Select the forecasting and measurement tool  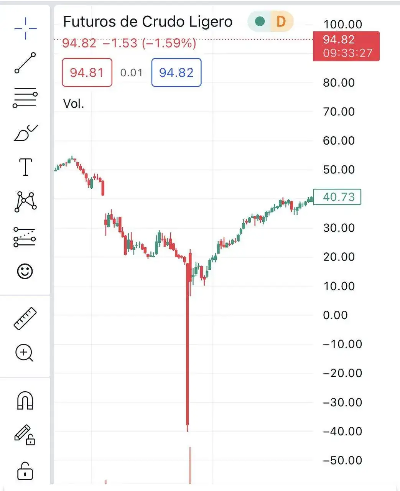pos(25,237)
